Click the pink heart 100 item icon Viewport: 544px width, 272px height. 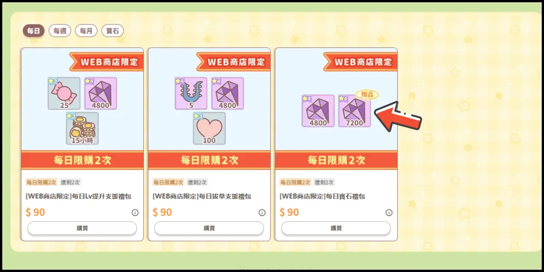[x=209, y=128]
